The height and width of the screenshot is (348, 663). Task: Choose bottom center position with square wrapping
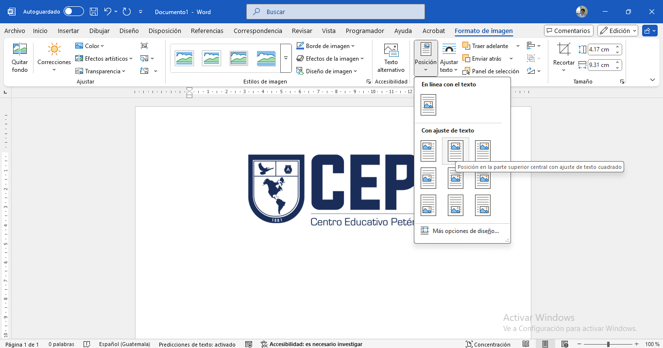pyautogui.click(x=456, y=205)
